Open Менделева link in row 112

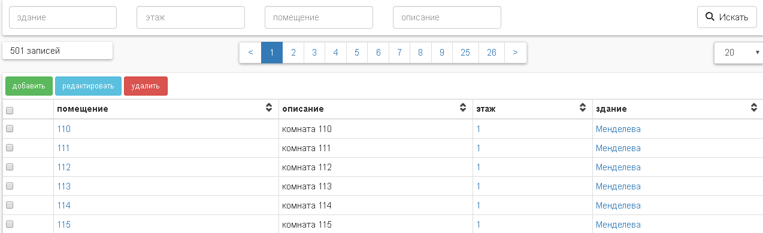point(618,167)
